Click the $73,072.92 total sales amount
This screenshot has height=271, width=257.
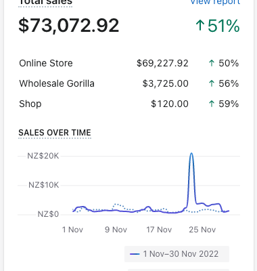pos(69,26)
